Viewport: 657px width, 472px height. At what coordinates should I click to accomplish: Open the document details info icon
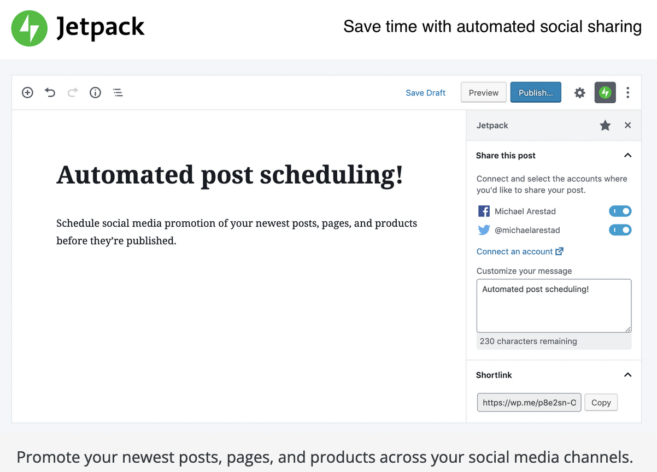[x=95, y=92]
